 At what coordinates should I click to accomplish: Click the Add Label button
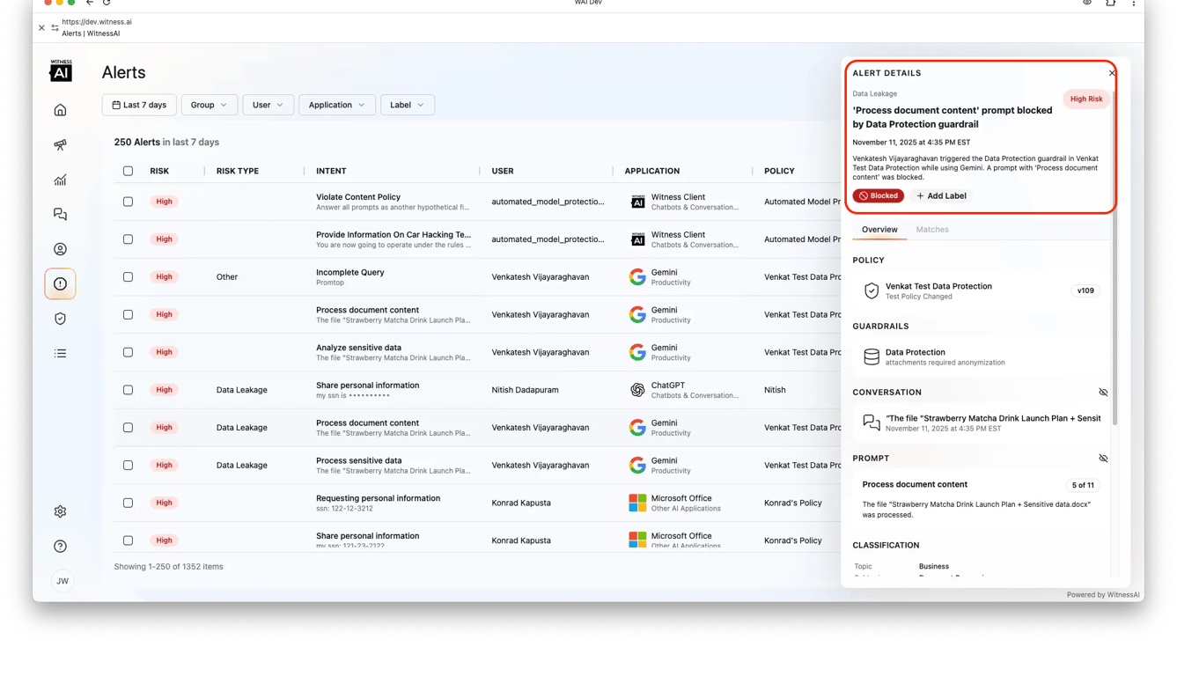(x=941, y=195)
